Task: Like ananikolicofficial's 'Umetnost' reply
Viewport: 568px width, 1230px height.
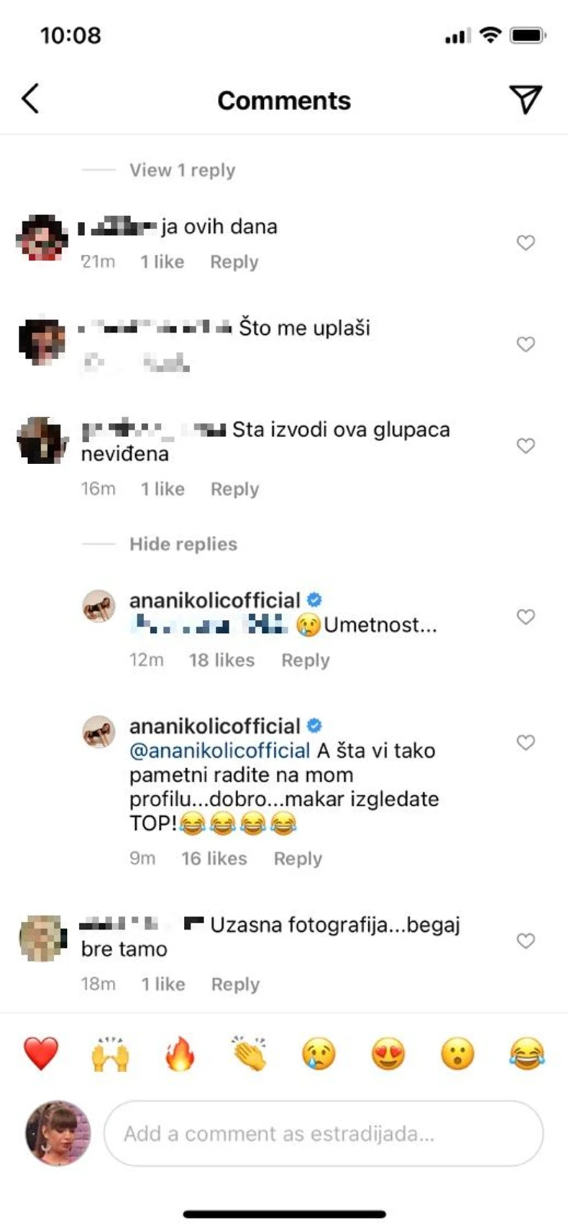Action: (526, 616)
